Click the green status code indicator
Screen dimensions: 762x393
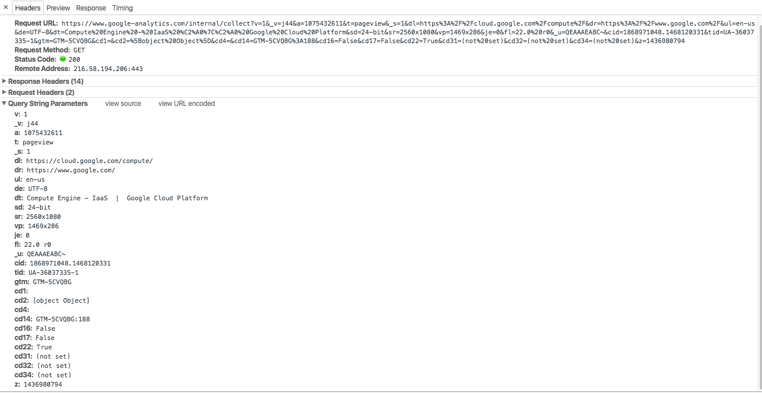click(63, 59)
